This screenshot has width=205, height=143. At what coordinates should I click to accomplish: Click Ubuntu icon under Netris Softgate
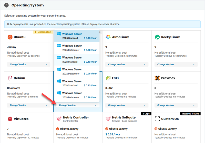[107, 129]
